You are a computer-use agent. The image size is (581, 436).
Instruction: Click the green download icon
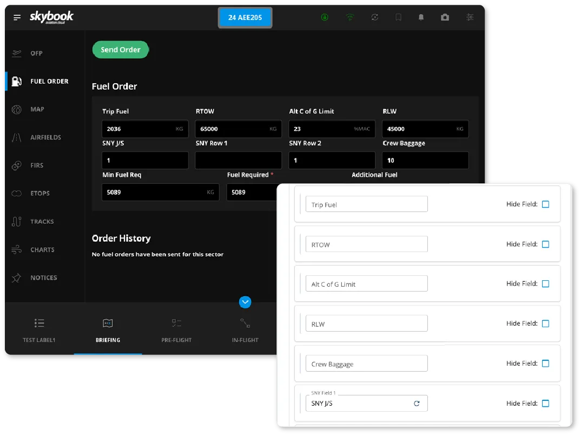click(x=325, y=17)
